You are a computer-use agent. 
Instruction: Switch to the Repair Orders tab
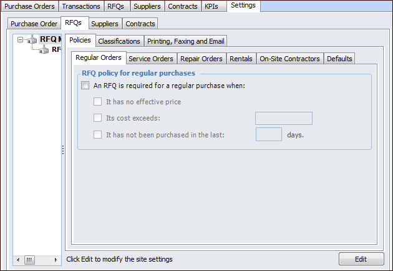pos(201,59)
